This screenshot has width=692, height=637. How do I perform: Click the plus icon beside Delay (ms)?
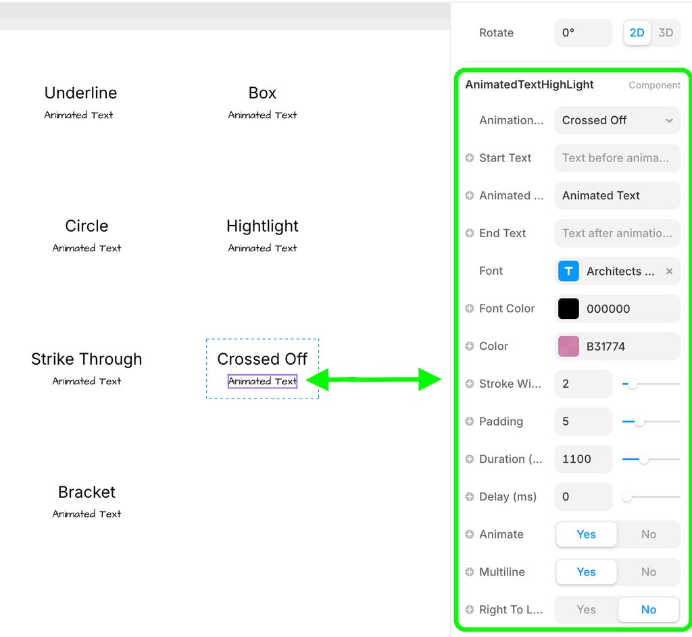(470, 497)
